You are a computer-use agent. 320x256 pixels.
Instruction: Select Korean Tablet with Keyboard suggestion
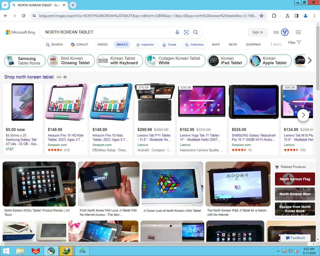click(120, 61)
